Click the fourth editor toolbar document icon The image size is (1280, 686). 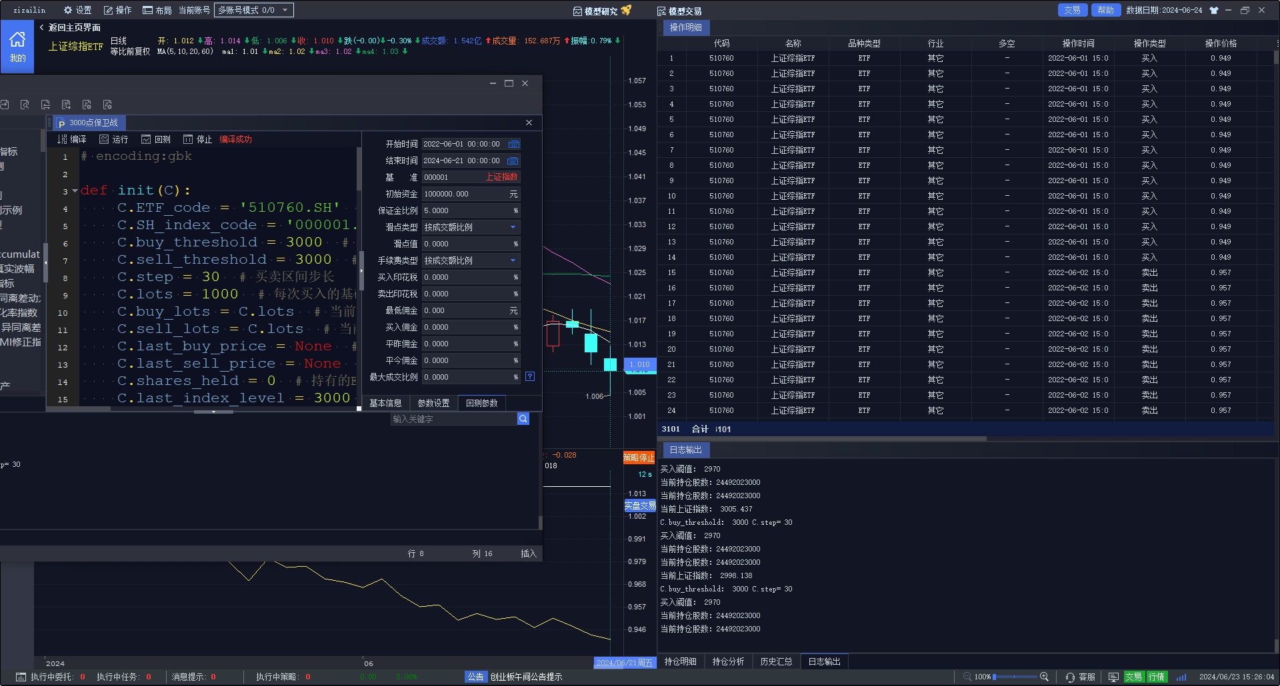point(66,105)
